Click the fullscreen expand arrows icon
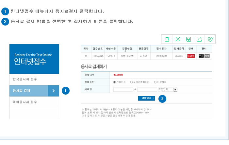The image size is (229, 145). point(178,39)
